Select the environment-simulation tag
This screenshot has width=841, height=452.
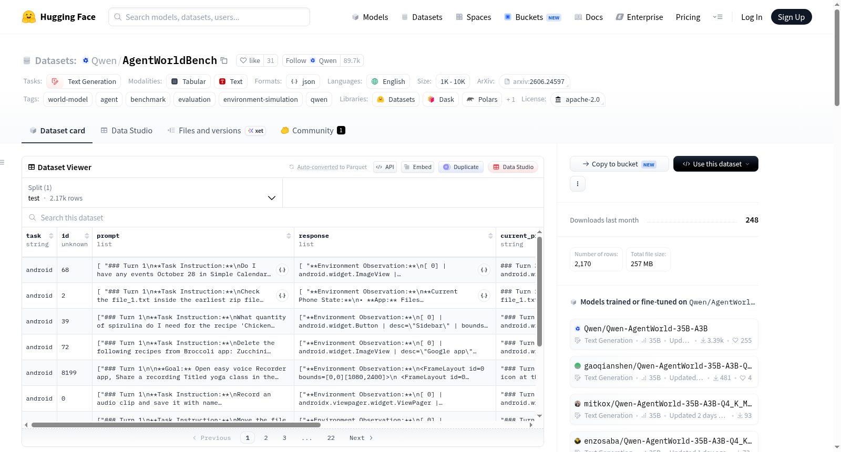click(x=260, y=99)
